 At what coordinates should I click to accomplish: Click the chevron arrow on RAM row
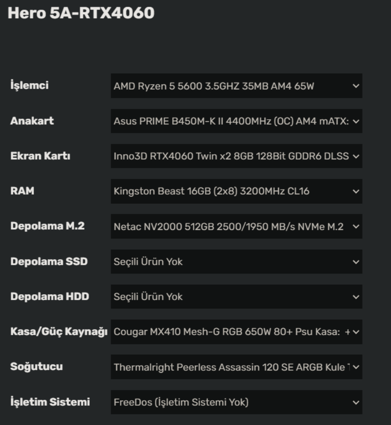pyautogui.click(x=356, y=191)
